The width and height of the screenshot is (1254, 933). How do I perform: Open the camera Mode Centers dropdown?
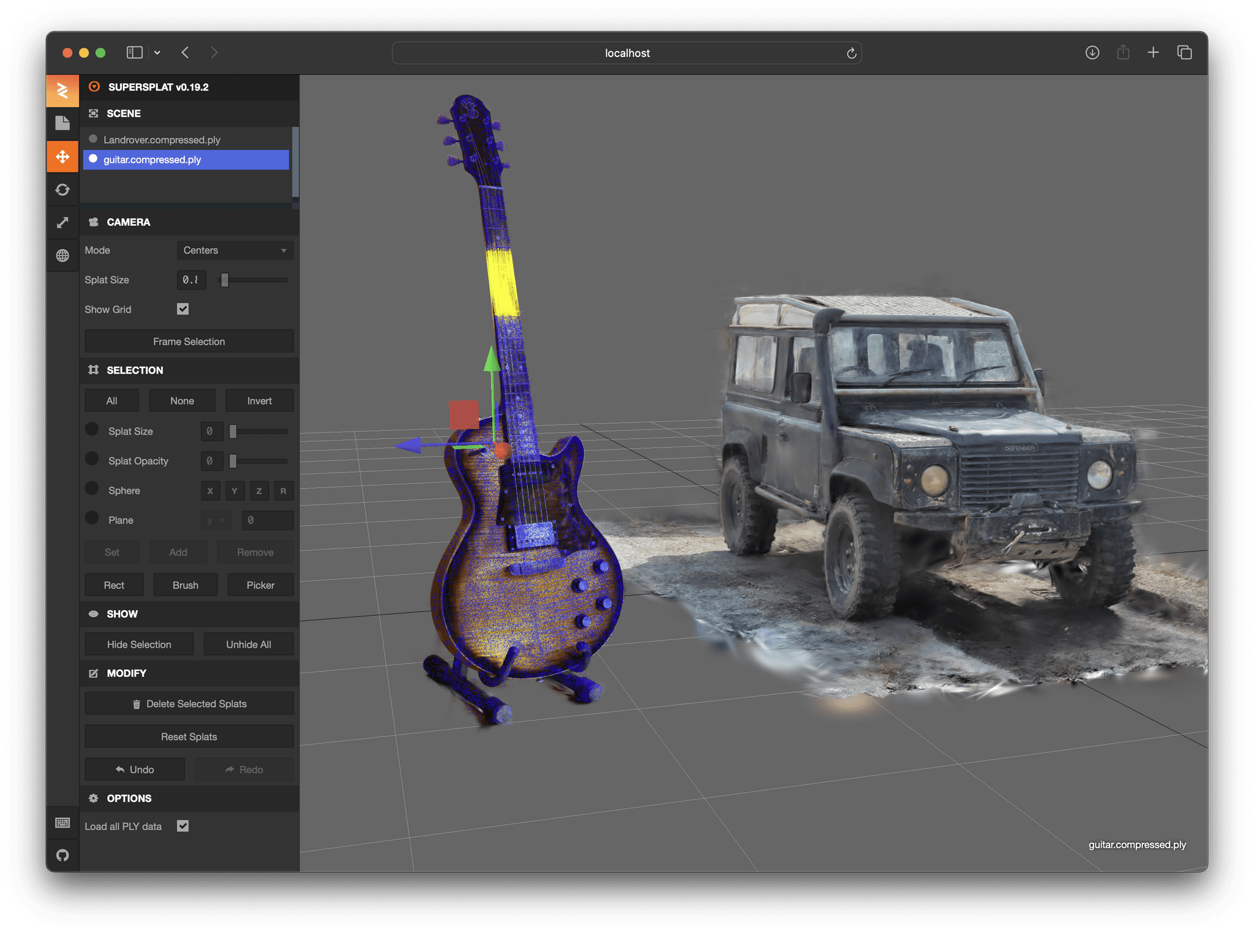pos(235,250)
